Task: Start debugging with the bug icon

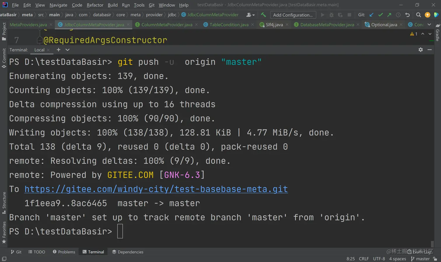Action: pos(331,15)
